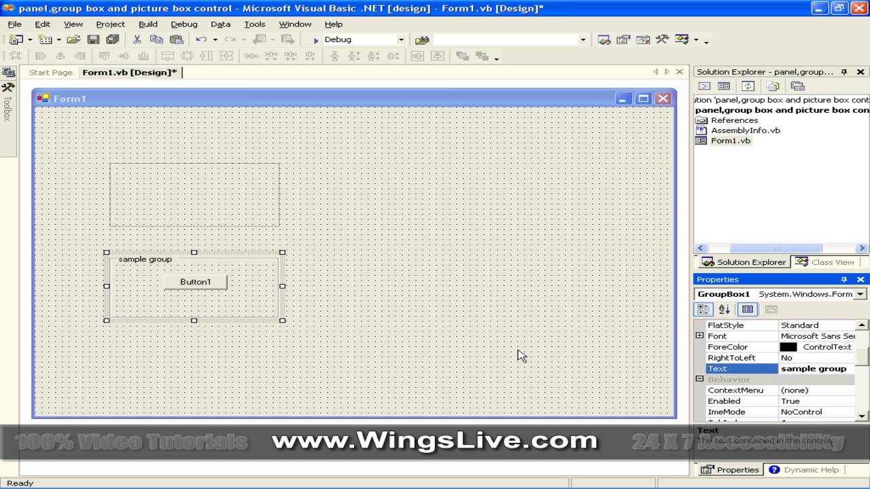Viewport: 870px width, 489px height.
Task: Click the ForeColor ControlText color swatch
Action: (788, 346)
